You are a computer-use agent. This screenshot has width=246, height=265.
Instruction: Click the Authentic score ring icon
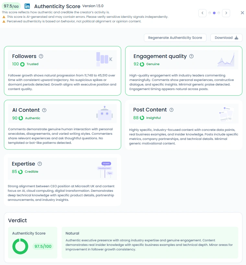pyautogui.click(x=21, y=118)
